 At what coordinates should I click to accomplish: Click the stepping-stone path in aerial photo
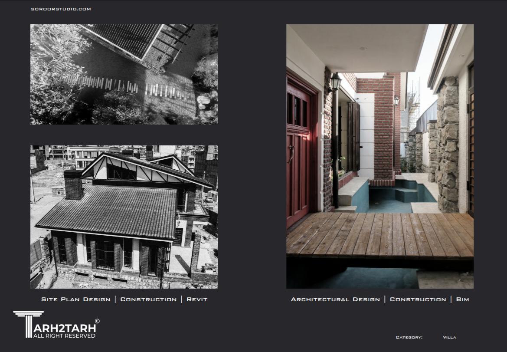click(x=130, y=87)
